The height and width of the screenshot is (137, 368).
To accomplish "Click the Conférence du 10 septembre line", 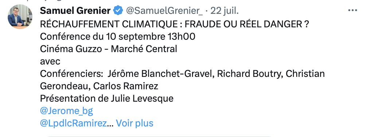I will coord(118,36).
